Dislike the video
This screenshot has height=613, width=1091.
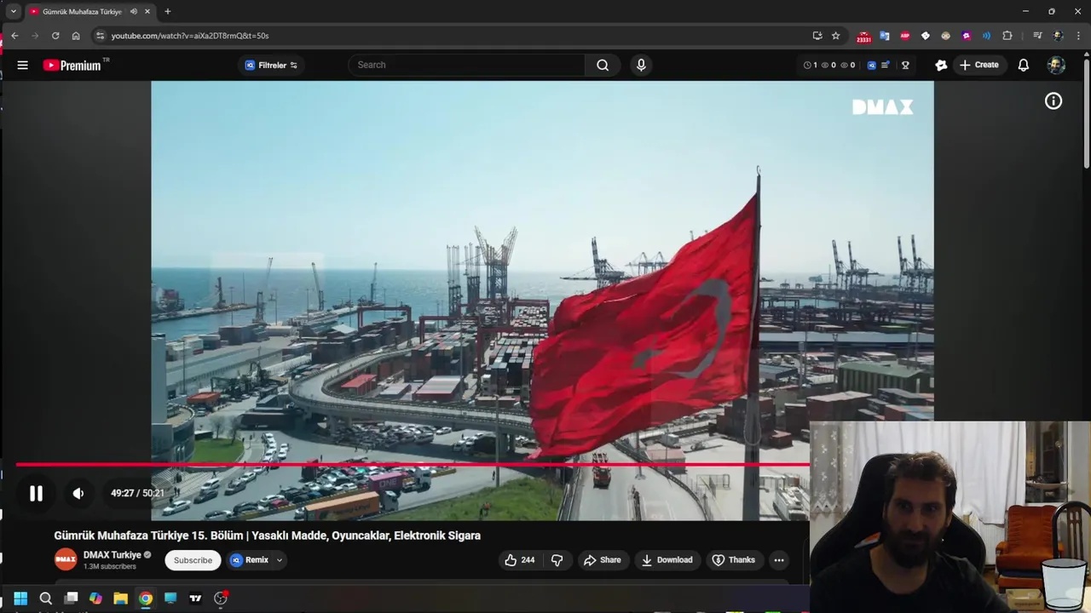tap(557, 560)
